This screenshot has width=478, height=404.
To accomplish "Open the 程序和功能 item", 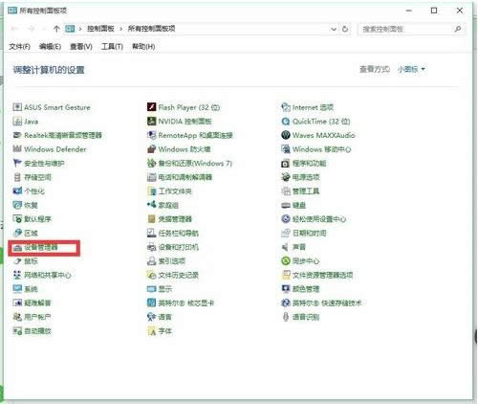I will 304,163.
